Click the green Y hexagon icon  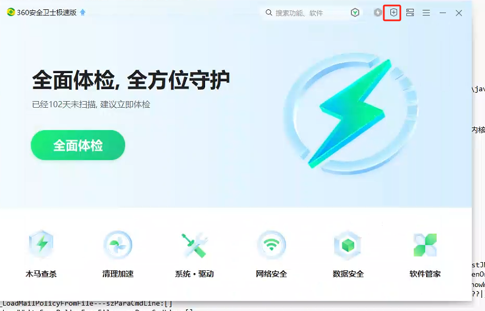point(355,13)
